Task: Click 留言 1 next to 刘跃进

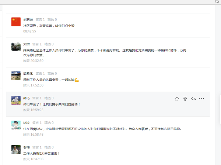Action: click(40, 19)
